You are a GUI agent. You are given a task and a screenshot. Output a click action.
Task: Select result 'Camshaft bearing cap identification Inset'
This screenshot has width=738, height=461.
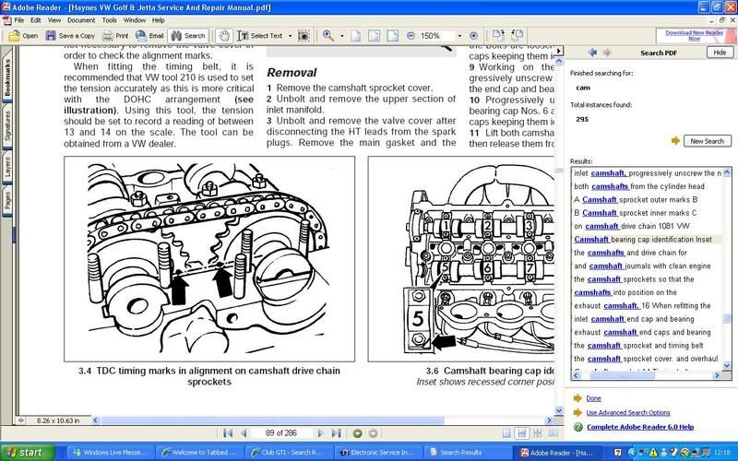(x=643, y=240)
